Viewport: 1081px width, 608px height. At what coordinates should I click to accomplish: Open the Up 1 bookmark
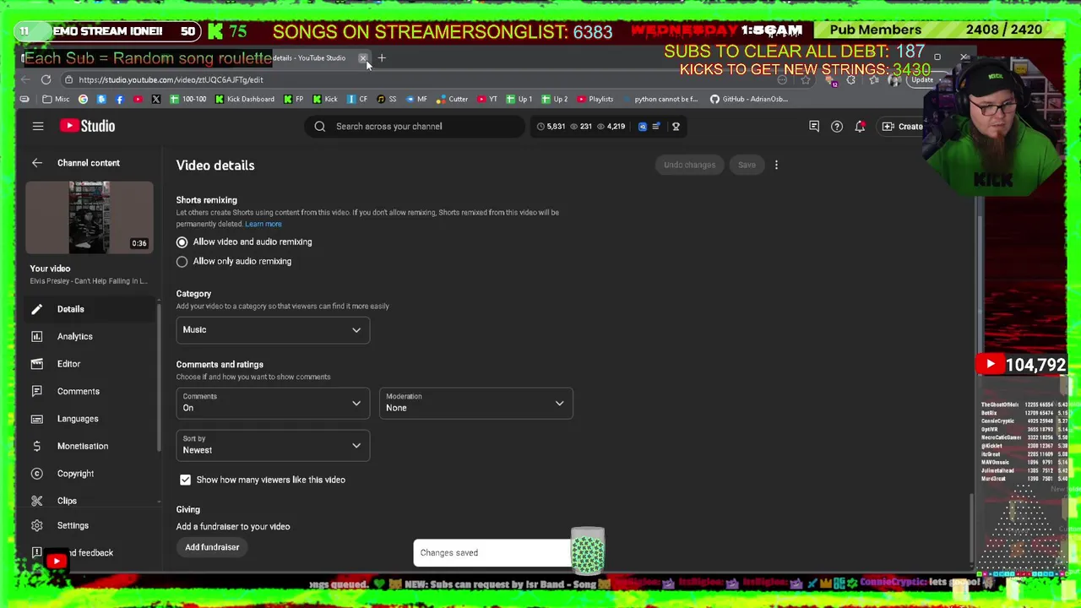(x=519, y=99)
